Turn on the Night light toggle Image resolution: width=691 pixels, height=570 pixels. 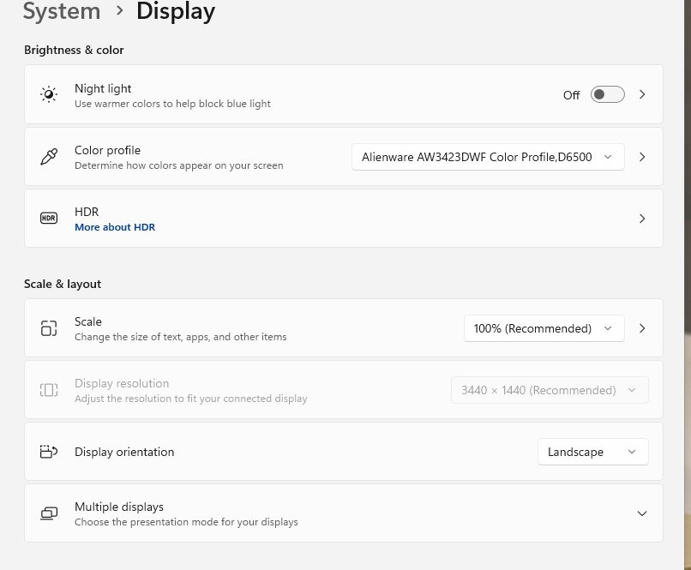pos(607,95)
